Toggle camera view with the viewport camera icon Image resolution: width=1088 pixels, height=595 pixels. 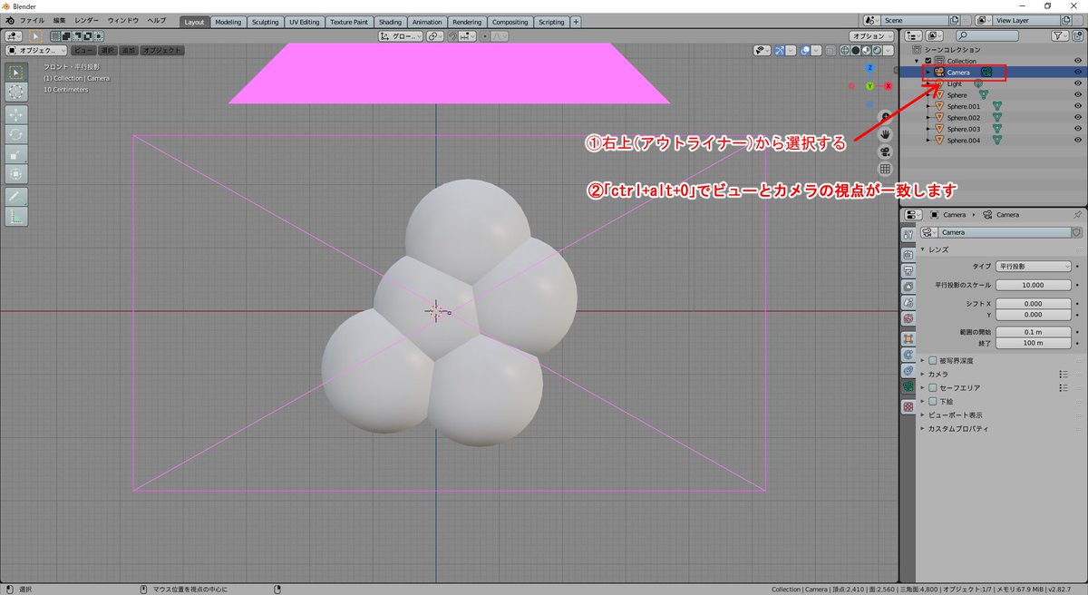point(885,151)
